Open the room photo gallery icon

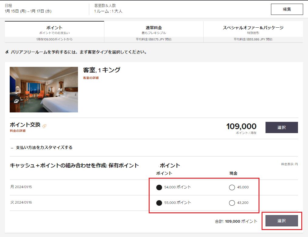16,101
